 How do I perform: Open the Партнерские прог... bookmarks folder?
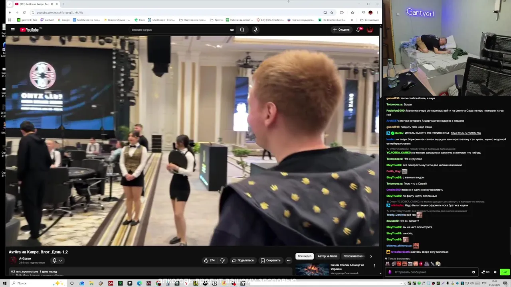pos(192,20)
